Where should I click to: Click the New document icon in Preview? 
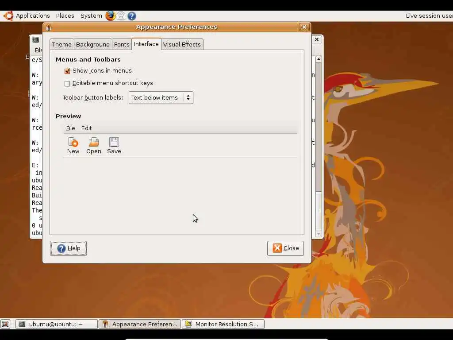tap(73, 142)
